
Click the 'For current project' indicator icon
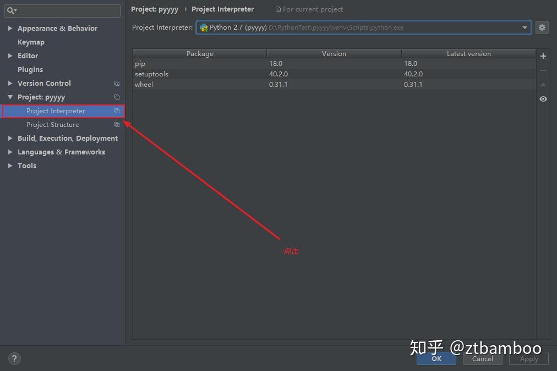click(278, 9)
